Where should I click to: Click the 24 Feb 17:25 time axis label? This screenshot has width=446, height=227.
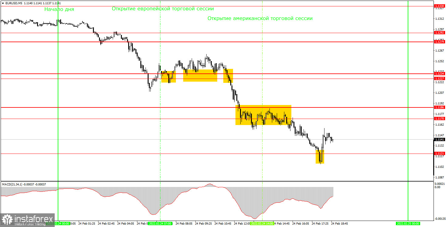[x=320, y=223]
